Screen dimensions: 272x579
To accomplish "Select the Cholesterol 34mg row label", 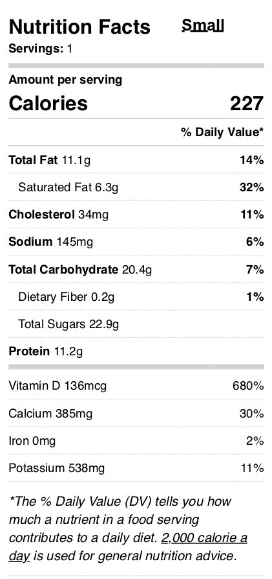I will tap(59, 215).
